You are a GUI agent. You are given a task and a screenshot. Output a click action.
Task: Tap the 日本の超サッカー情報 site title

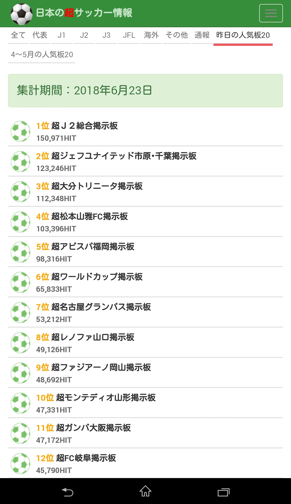point(84,13)
